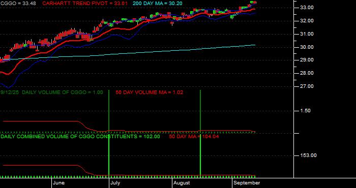Click the CGGO = 33.48 price label
Viewport: 356px width, 188px height.
pyautogui.click(x=18, y=4)
